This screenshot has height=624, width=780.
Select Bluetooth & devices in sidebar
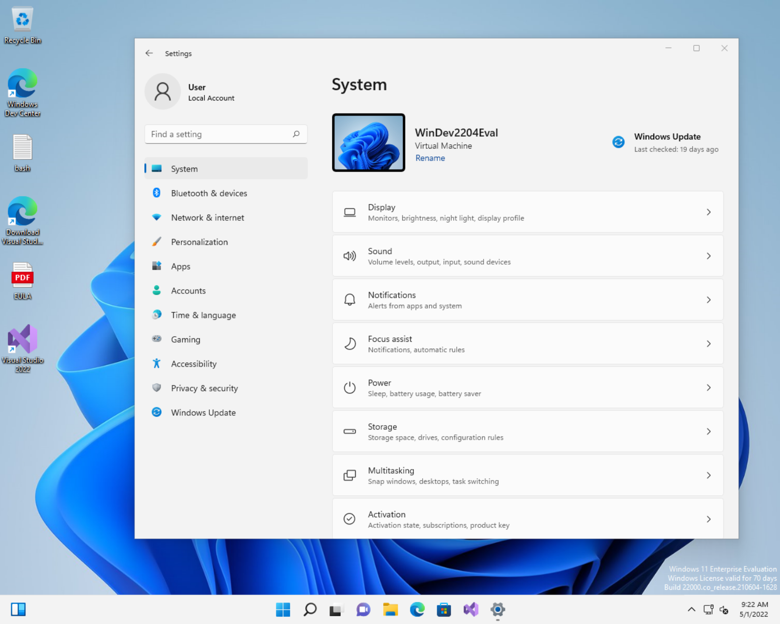pos(209,193)
